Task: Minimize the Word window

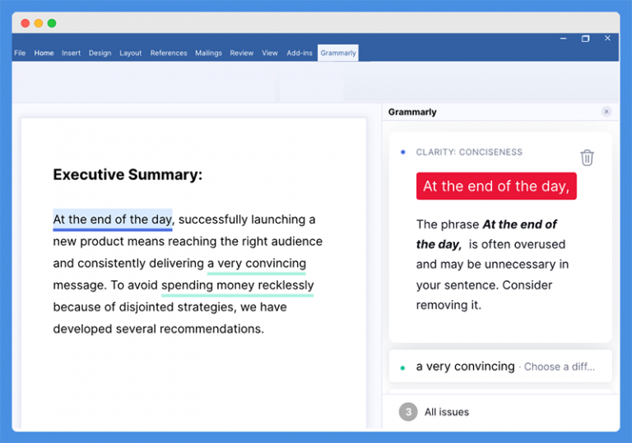Action: coord(564,39)
